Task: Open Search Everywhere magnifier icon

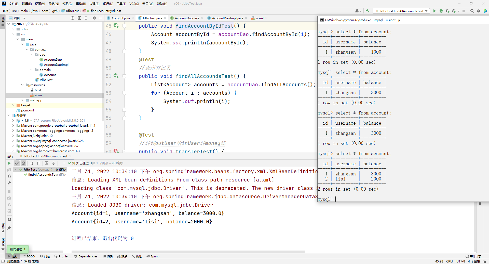Action: click(x=472, y=11)
